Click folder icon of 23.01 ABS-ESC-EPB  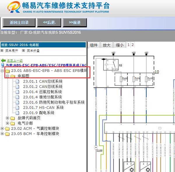coord(8,71)
